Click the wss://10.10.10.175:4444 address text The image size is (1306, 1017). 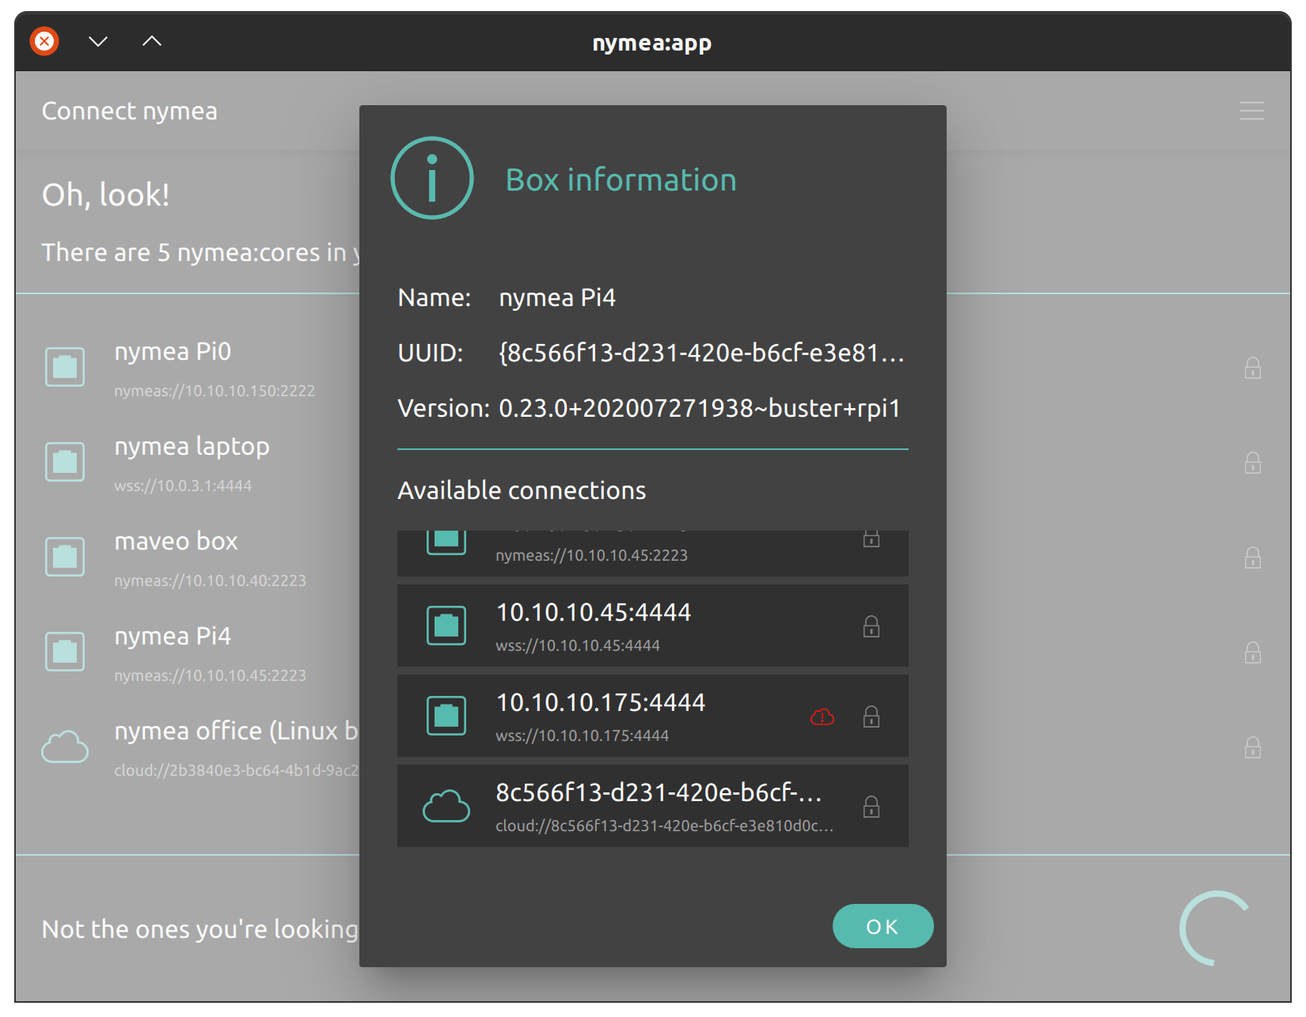coord(582,735)
